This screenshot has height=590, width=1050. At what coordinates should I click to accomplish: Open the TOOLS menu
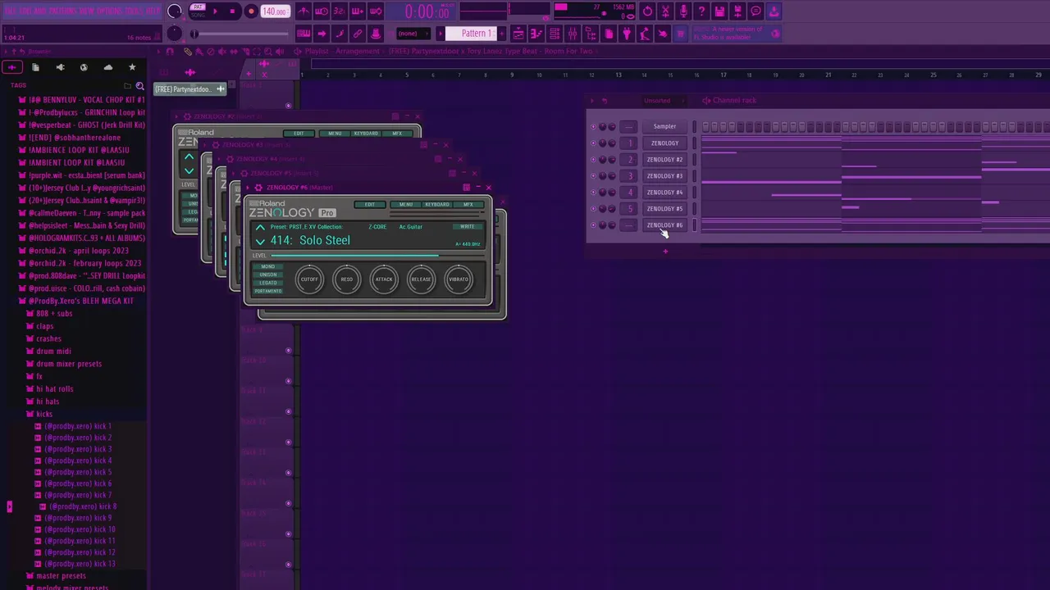click(x=132, y=11)
